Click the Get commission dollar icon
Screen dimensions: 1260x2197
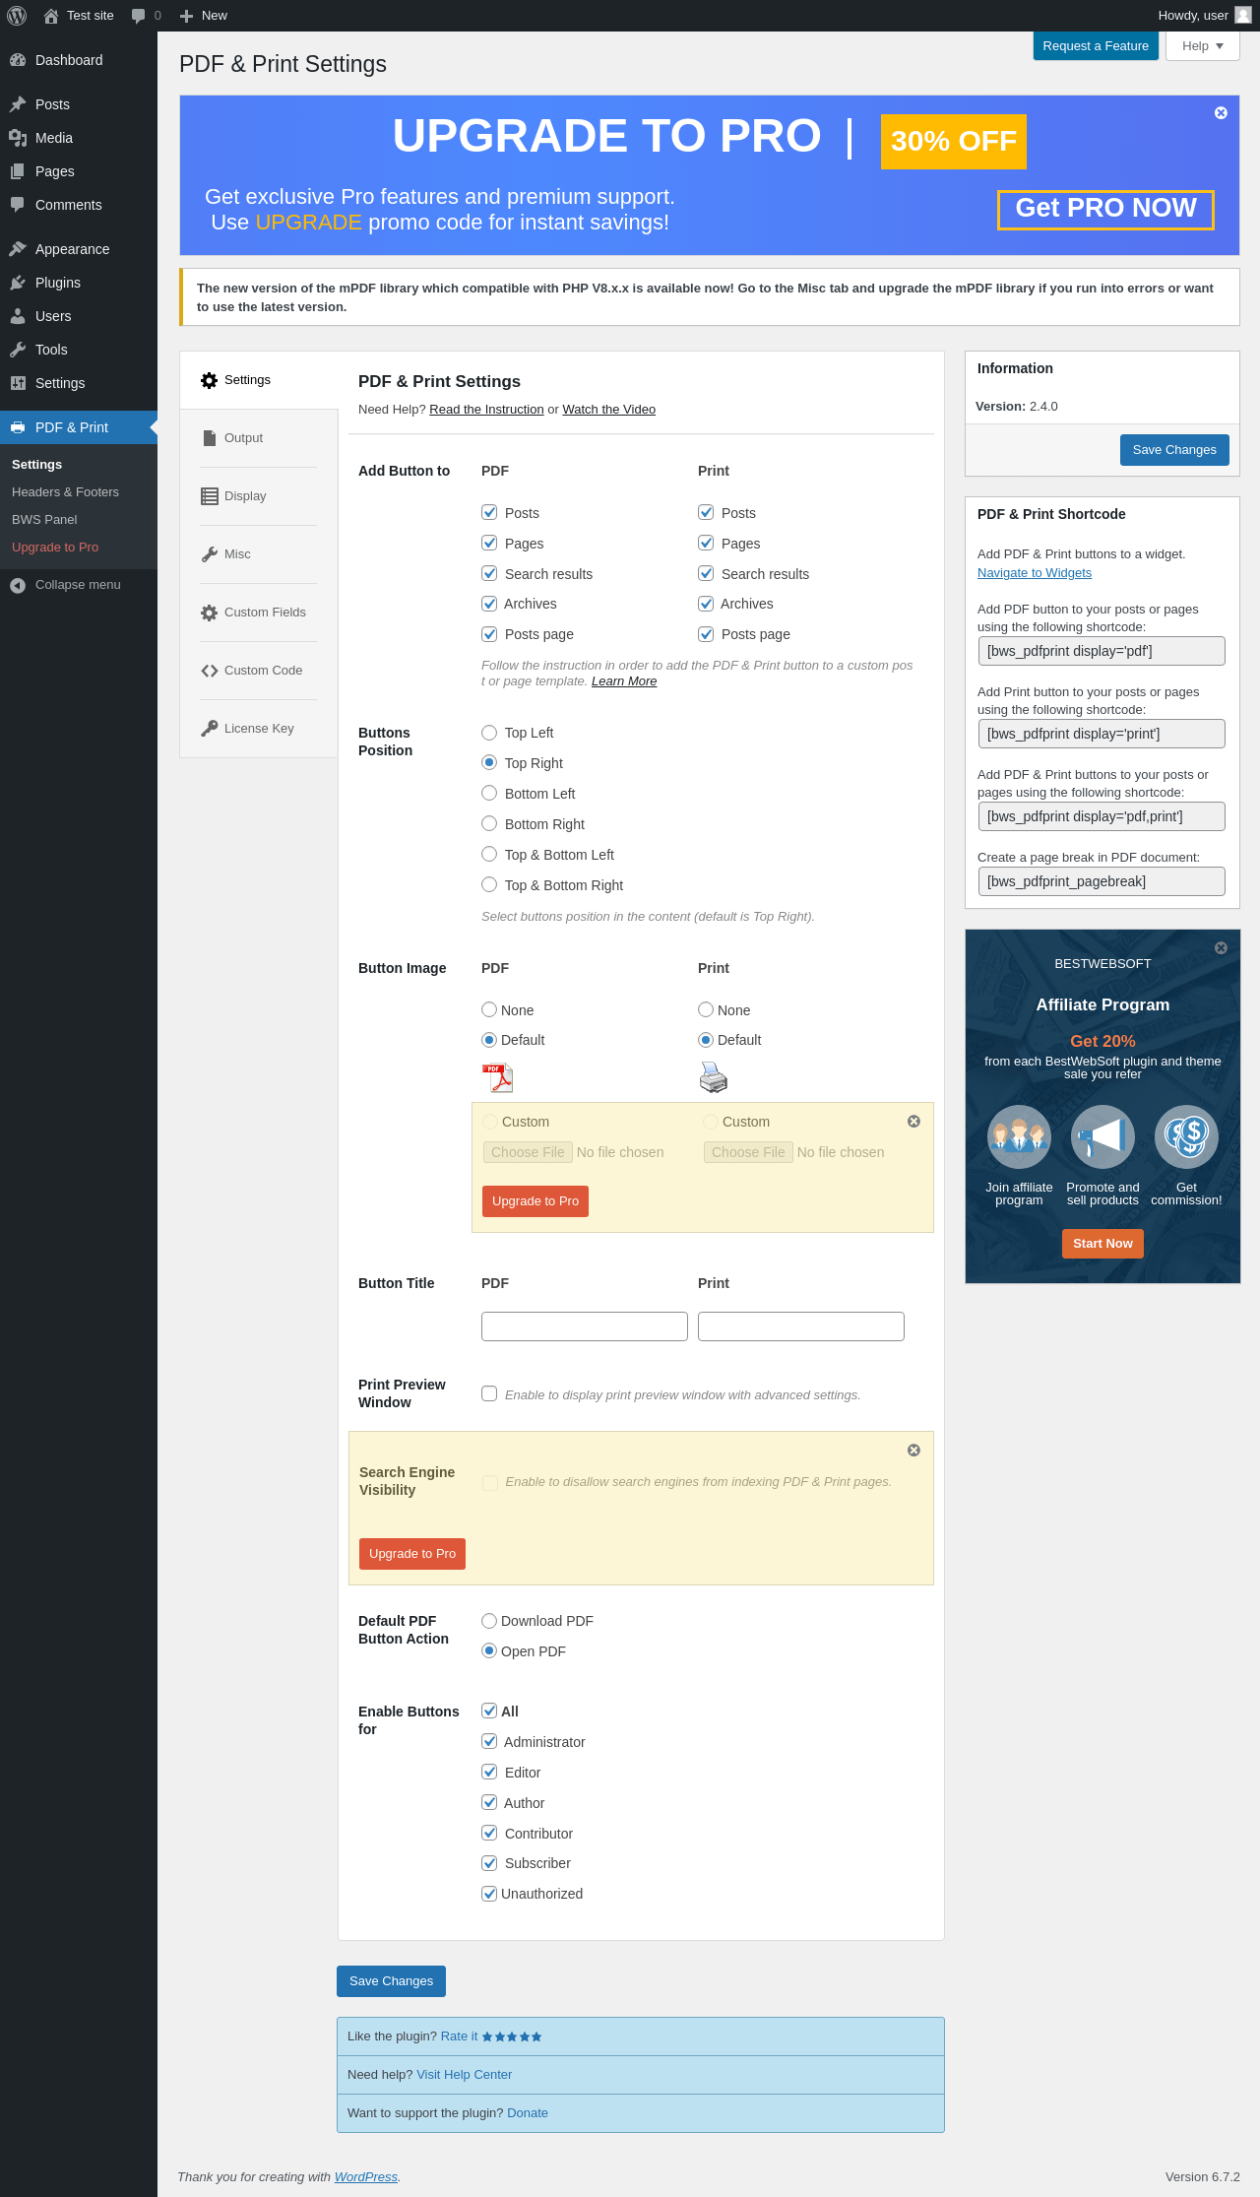pyautogui.click(x=1186, y=1136)
